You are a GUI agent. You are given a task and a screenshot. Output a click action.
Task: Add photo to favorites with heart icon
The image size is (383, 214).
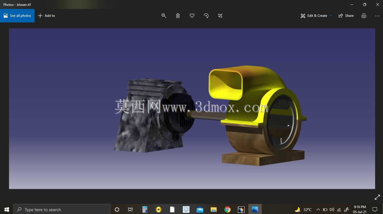click(x=192, y=16)
